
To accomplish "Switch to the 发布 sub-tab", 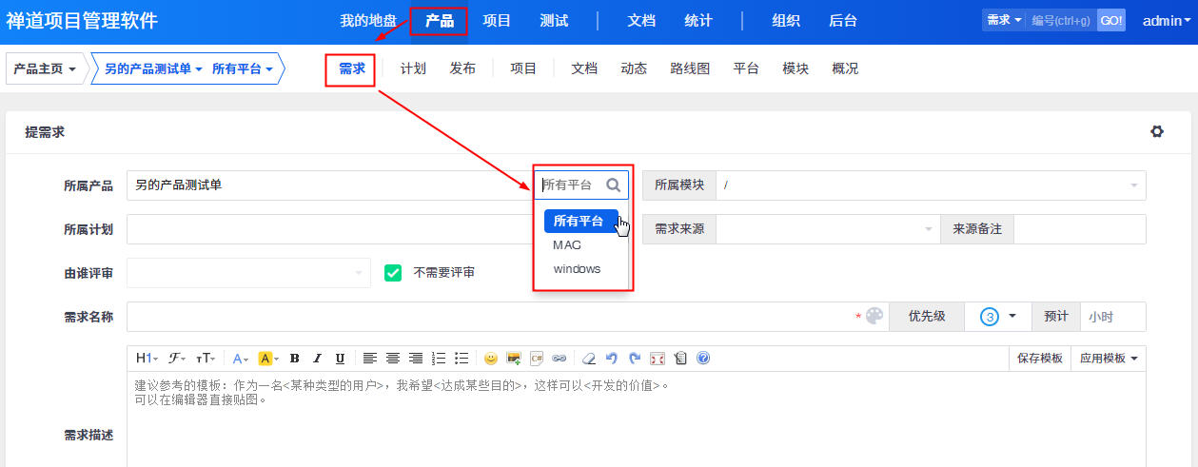I will (x=463, y=69).
